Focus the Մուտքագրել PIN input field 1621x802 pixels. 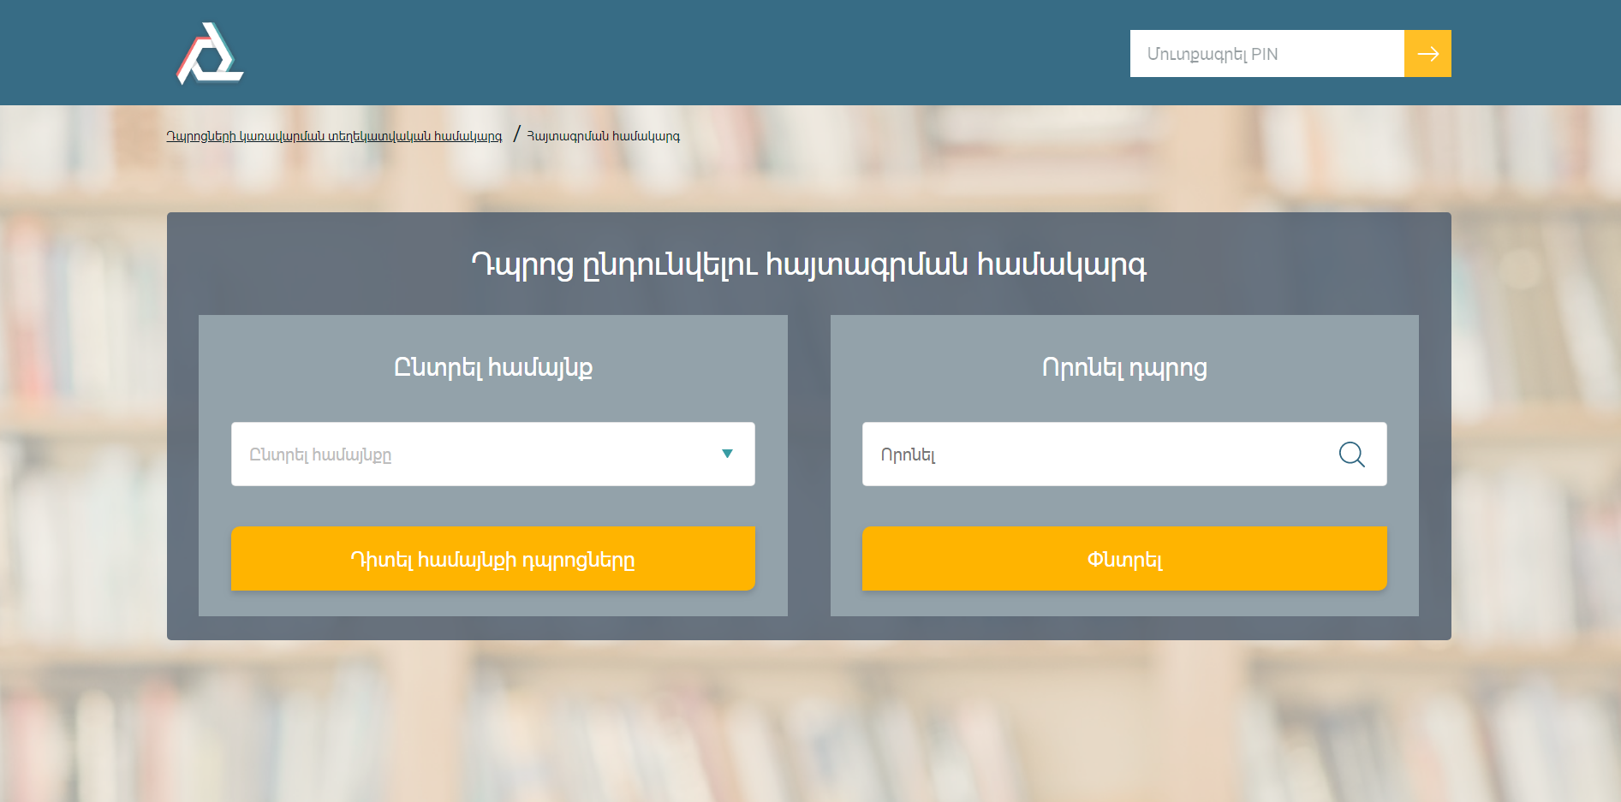1266,53
